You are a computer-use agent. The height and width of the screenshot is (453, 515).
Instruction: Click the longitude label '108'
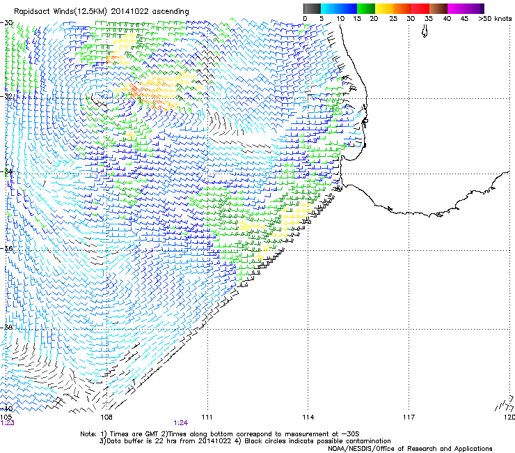[106, 417]
